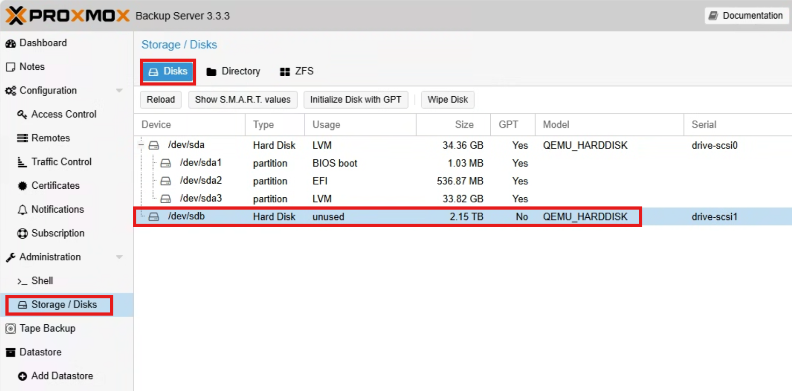Select the /dev/sda2 partition row
The width and height of the screenshot is (792, 391).
(463, 181)
